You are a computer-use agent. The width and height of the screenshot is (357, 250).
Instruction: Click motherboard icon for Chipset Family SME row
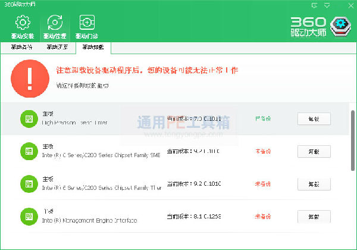[x=29, y=151]
